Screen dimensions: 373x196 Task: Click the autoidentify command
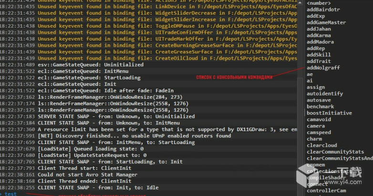pyautogui.click(x=324, y=93)
